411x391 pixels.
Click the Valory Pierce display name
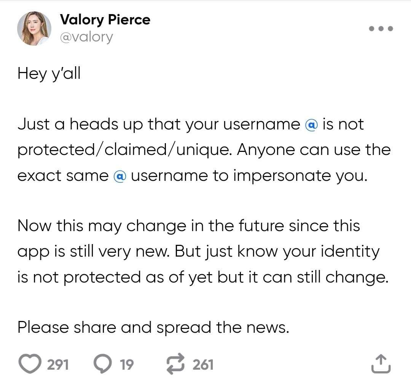point(105,20)
